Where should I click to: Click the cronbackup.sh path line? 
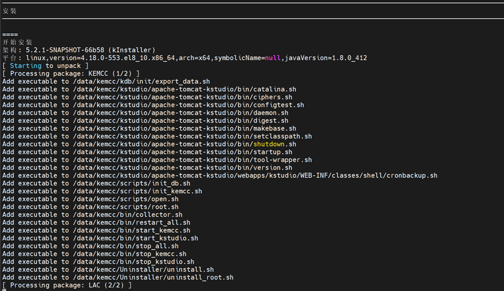pyautogui.click(x=220, y=175)
